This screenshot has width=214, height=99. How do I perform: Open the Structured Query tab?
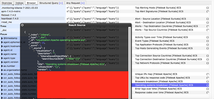(x=51, y=3)
